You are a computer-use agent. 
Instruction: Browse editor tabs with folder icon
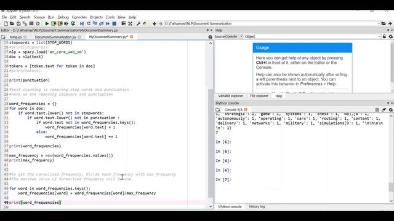pyautogui.click(x=3, y=37)
